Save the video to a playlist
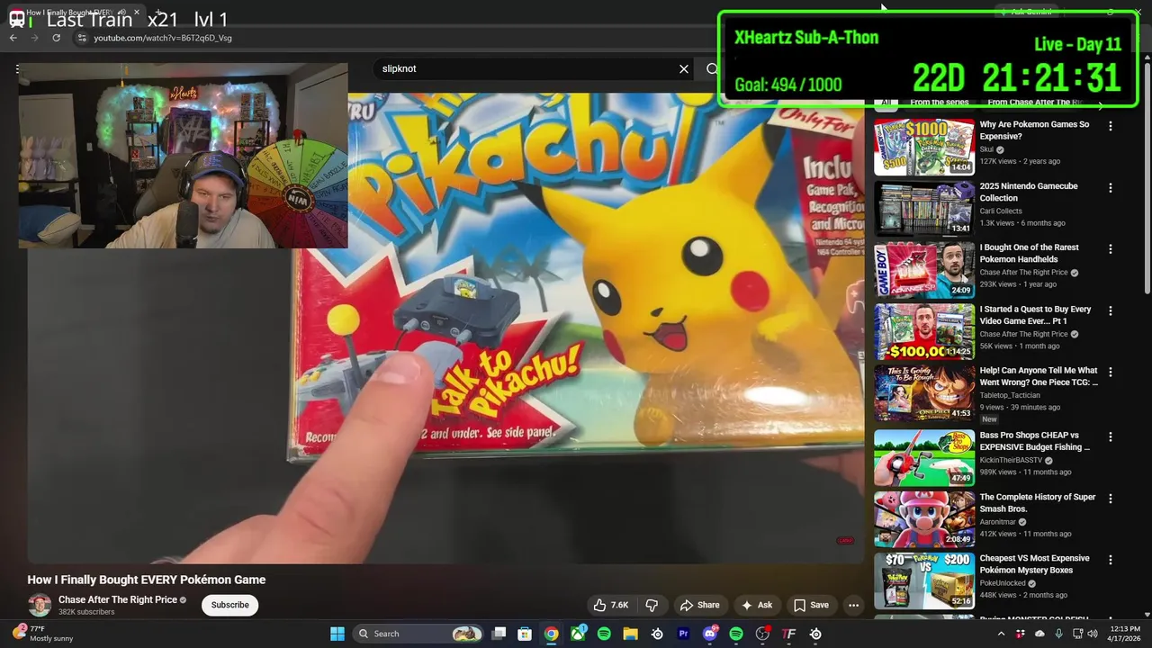 (x=811, y=605)
